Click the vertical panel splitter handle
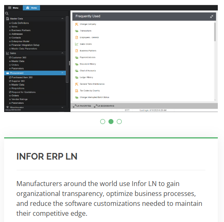Viewport: 224px width, 222px height. tap(70, 63)
